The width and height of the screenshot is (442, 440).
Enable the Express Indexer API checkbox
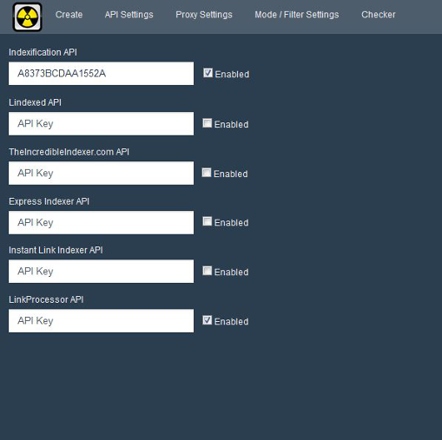[208, 221]
